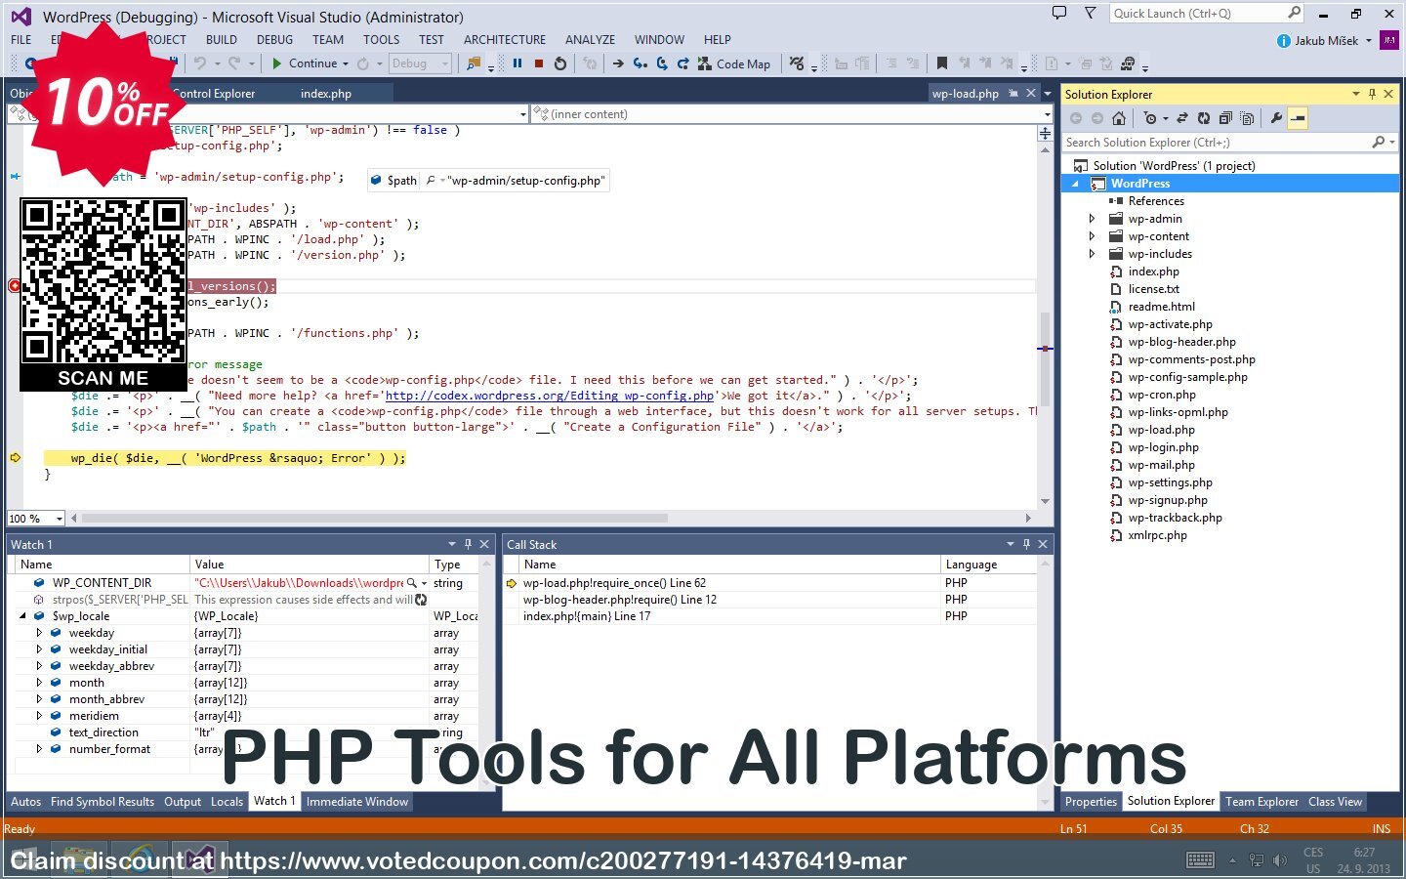Click the Restart debugging icon

click(560, 63)
